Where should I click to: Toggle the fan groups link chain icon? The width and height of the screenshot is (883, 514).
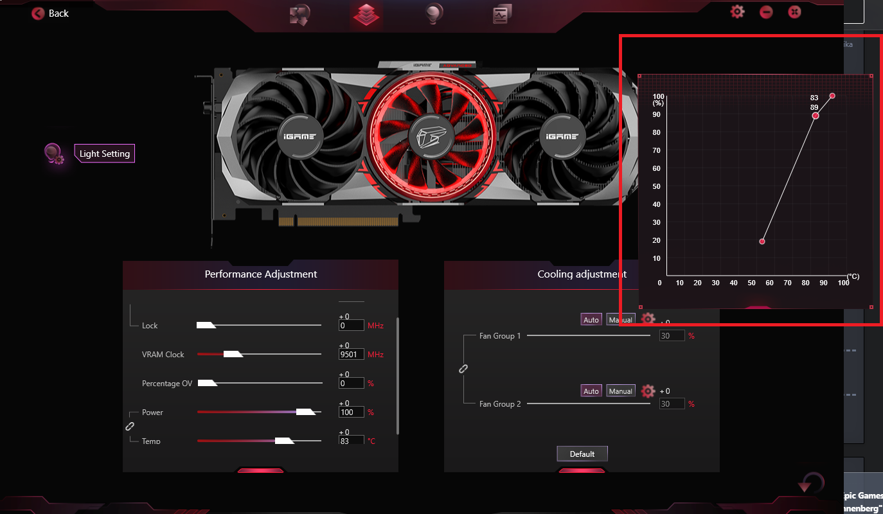point(463,369)
